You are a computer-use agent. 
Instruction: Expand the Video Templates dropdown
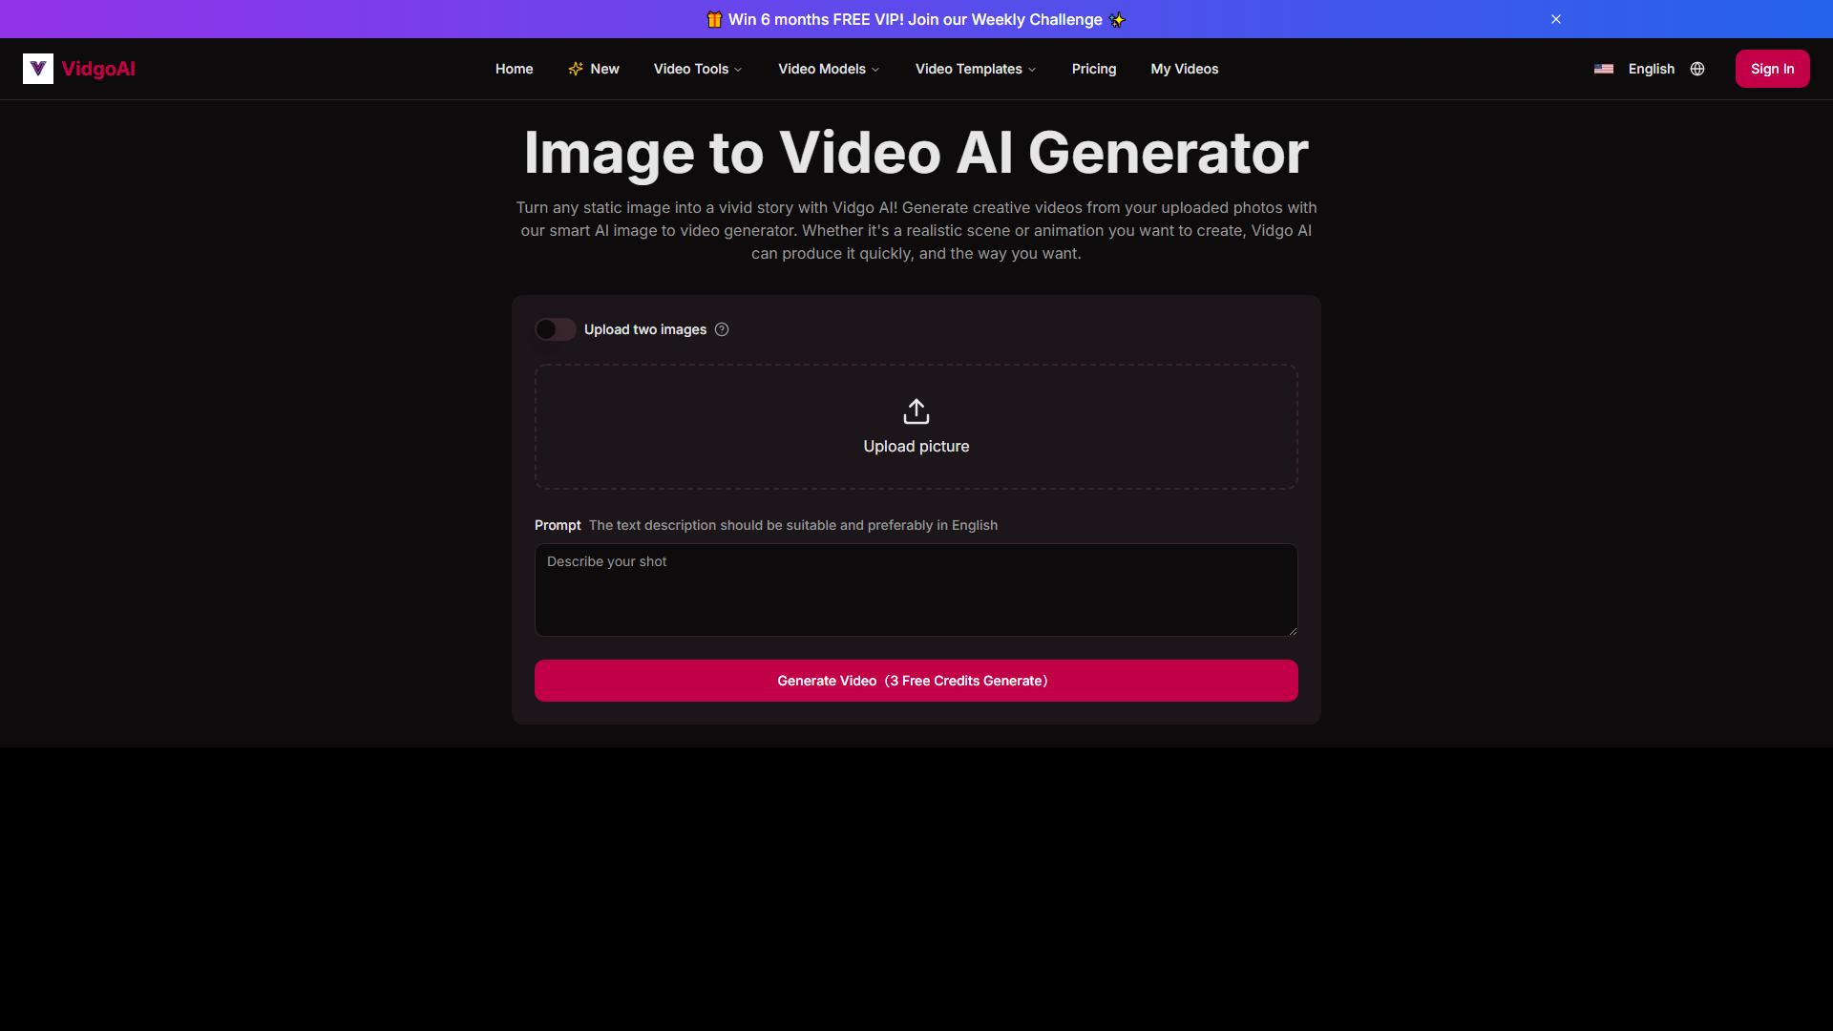coord(976,68)
